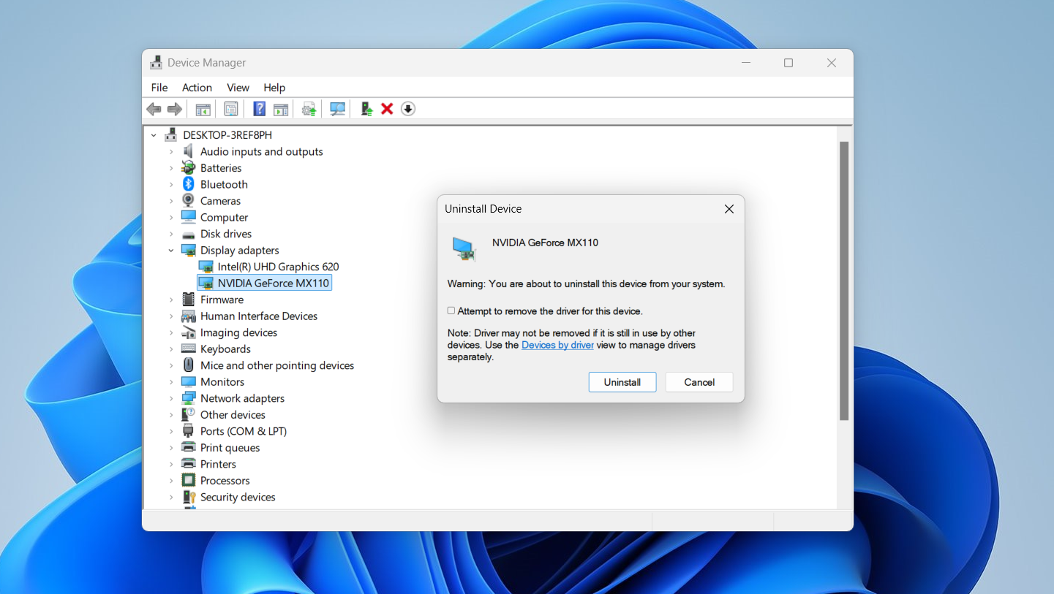Image resolution: width=1054 pixels, height=594 pixels.
Task: Click the Forward arrow in the toolbar
Action: tap(175, 109)
